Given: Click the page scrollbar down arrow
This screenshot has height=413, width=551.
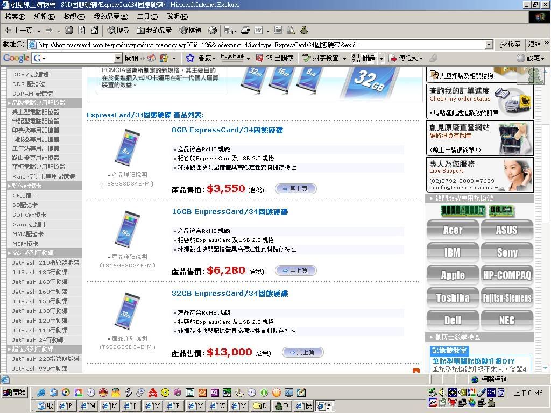Looking at the screenshot, I should 545,368.
